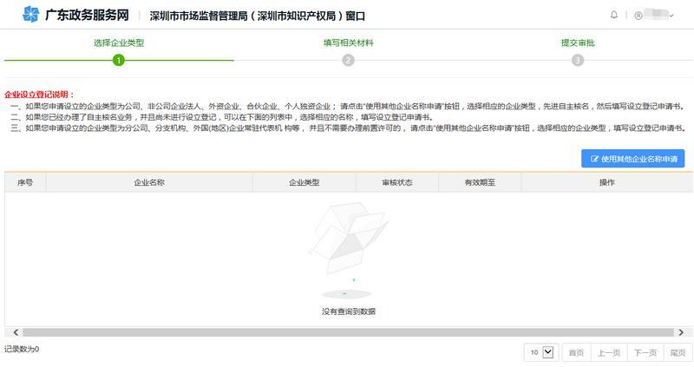Click the user avatar icon
694x367 pixels.
[x=638, y=15]
